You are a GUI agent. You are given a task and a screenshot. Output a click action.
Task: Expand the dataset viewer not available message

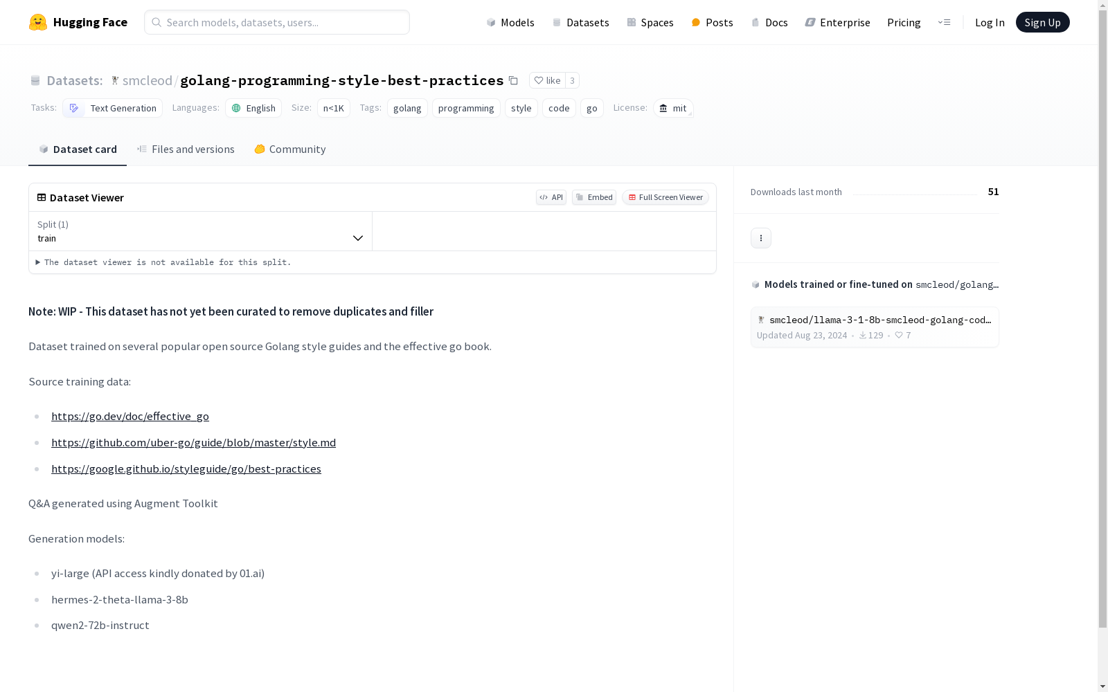tap(163, 262)
